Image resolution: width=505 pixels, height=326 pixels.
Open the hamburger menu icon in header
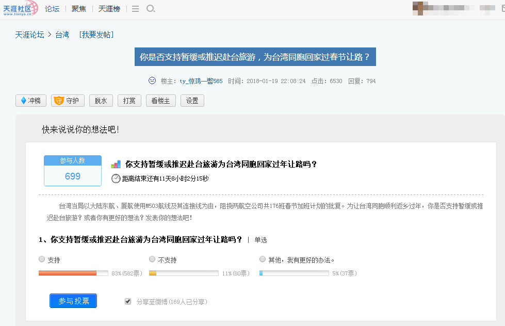pos(135,9)
